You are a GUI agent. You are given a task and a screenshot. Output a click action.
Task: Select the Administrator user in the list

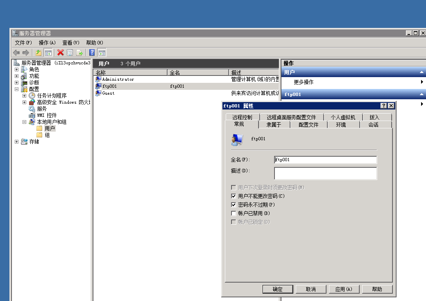[x=118, y=79]
